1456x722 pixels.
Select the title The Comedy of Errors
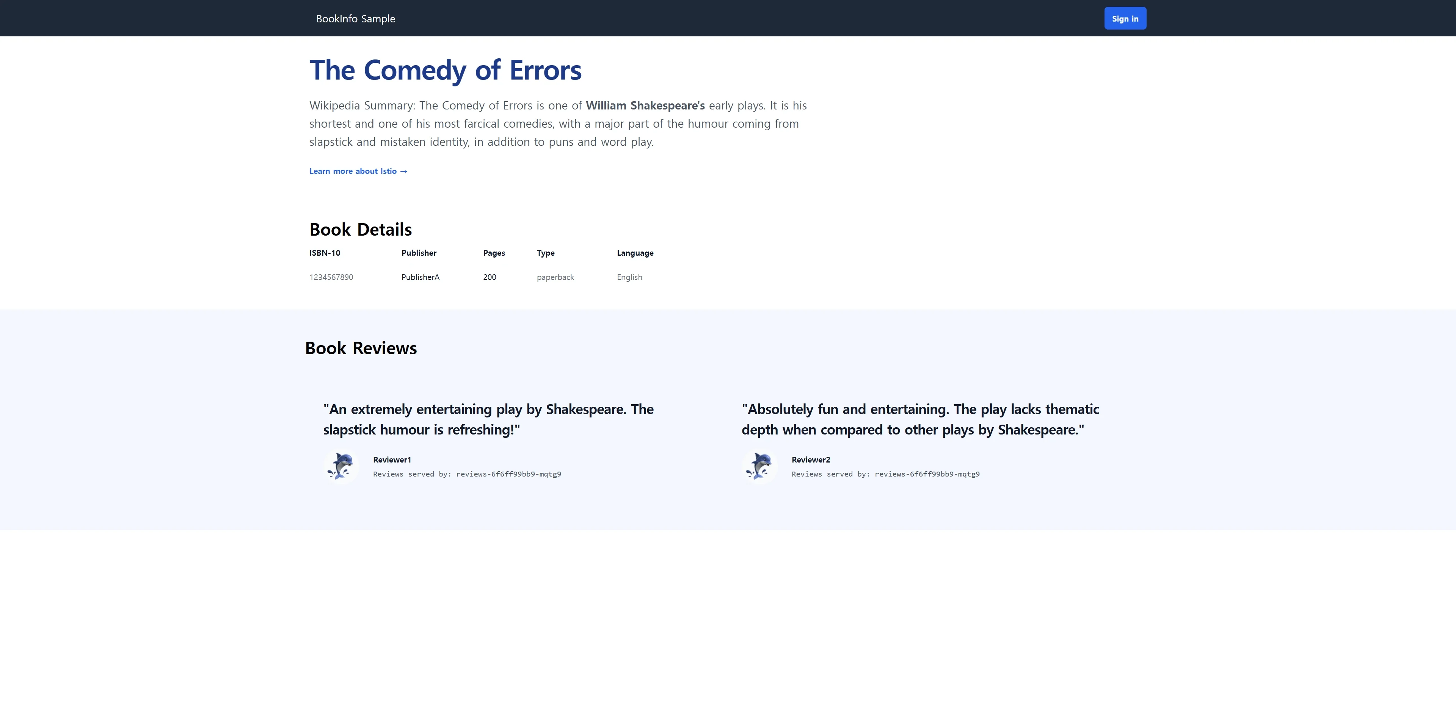(x=446, y=70)
